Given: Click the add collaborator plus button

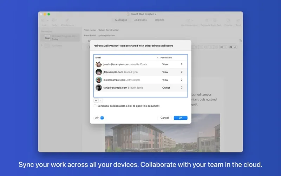Looking at the screenshot, I should 96,100.
